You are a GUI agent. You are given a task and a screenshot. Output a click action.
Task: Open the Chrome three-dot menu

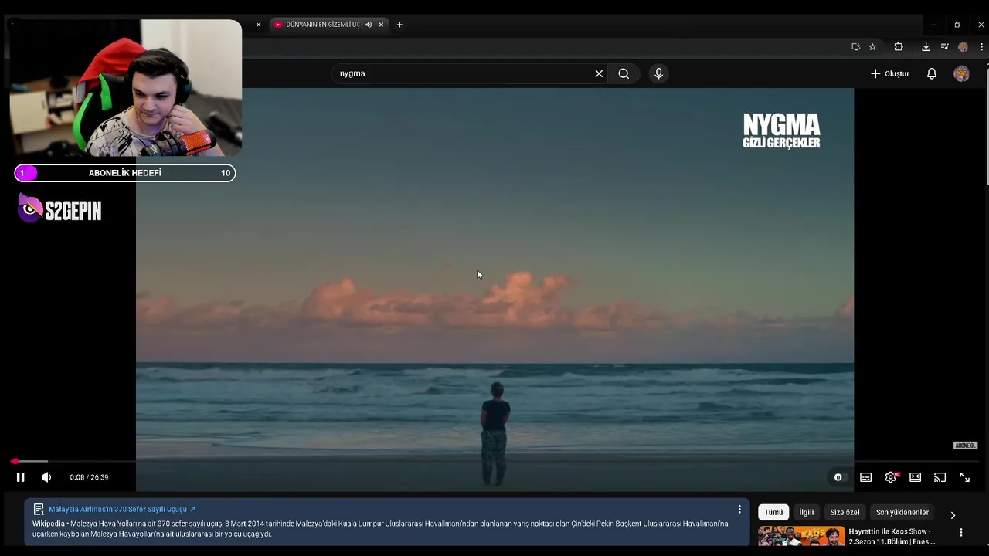tap(981, 46)
